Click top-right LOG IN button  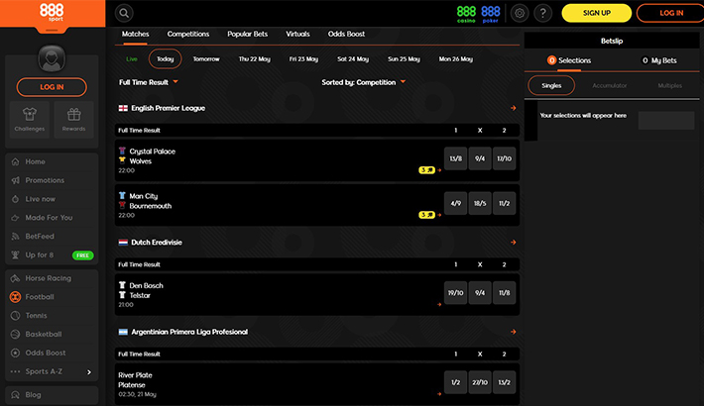pyautogui.click(x=671, y=13)
